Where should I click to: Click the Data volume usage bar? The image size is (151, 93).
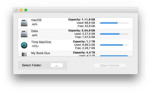[114, 34]
